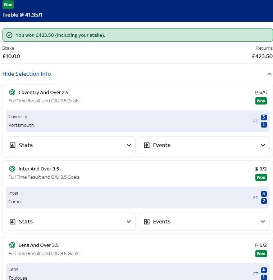Collapse selection info using the up chevron

pyautogui.click(x=269, y=74)
